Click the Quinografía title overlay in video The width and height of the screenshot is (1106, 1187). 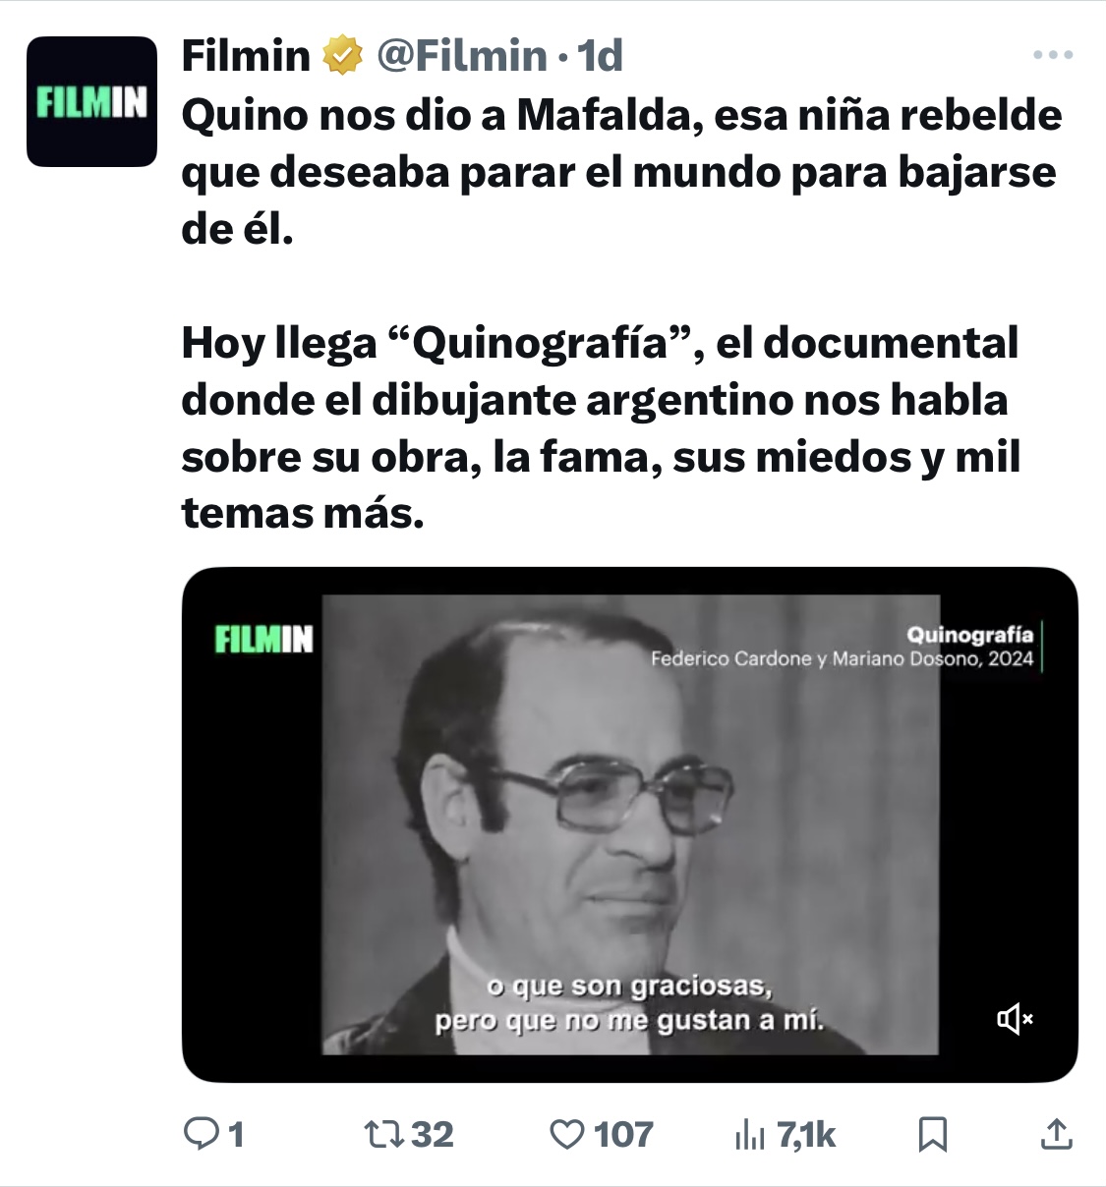tap(969, 634)
